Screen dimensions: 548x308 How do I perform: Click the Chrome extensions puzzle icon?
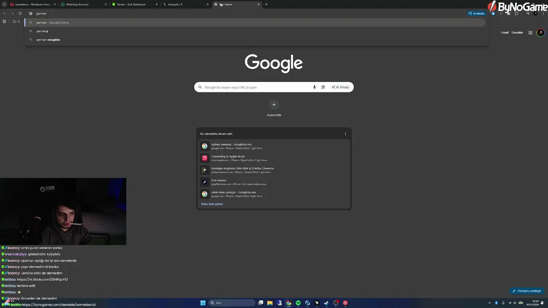click(516, 14)
